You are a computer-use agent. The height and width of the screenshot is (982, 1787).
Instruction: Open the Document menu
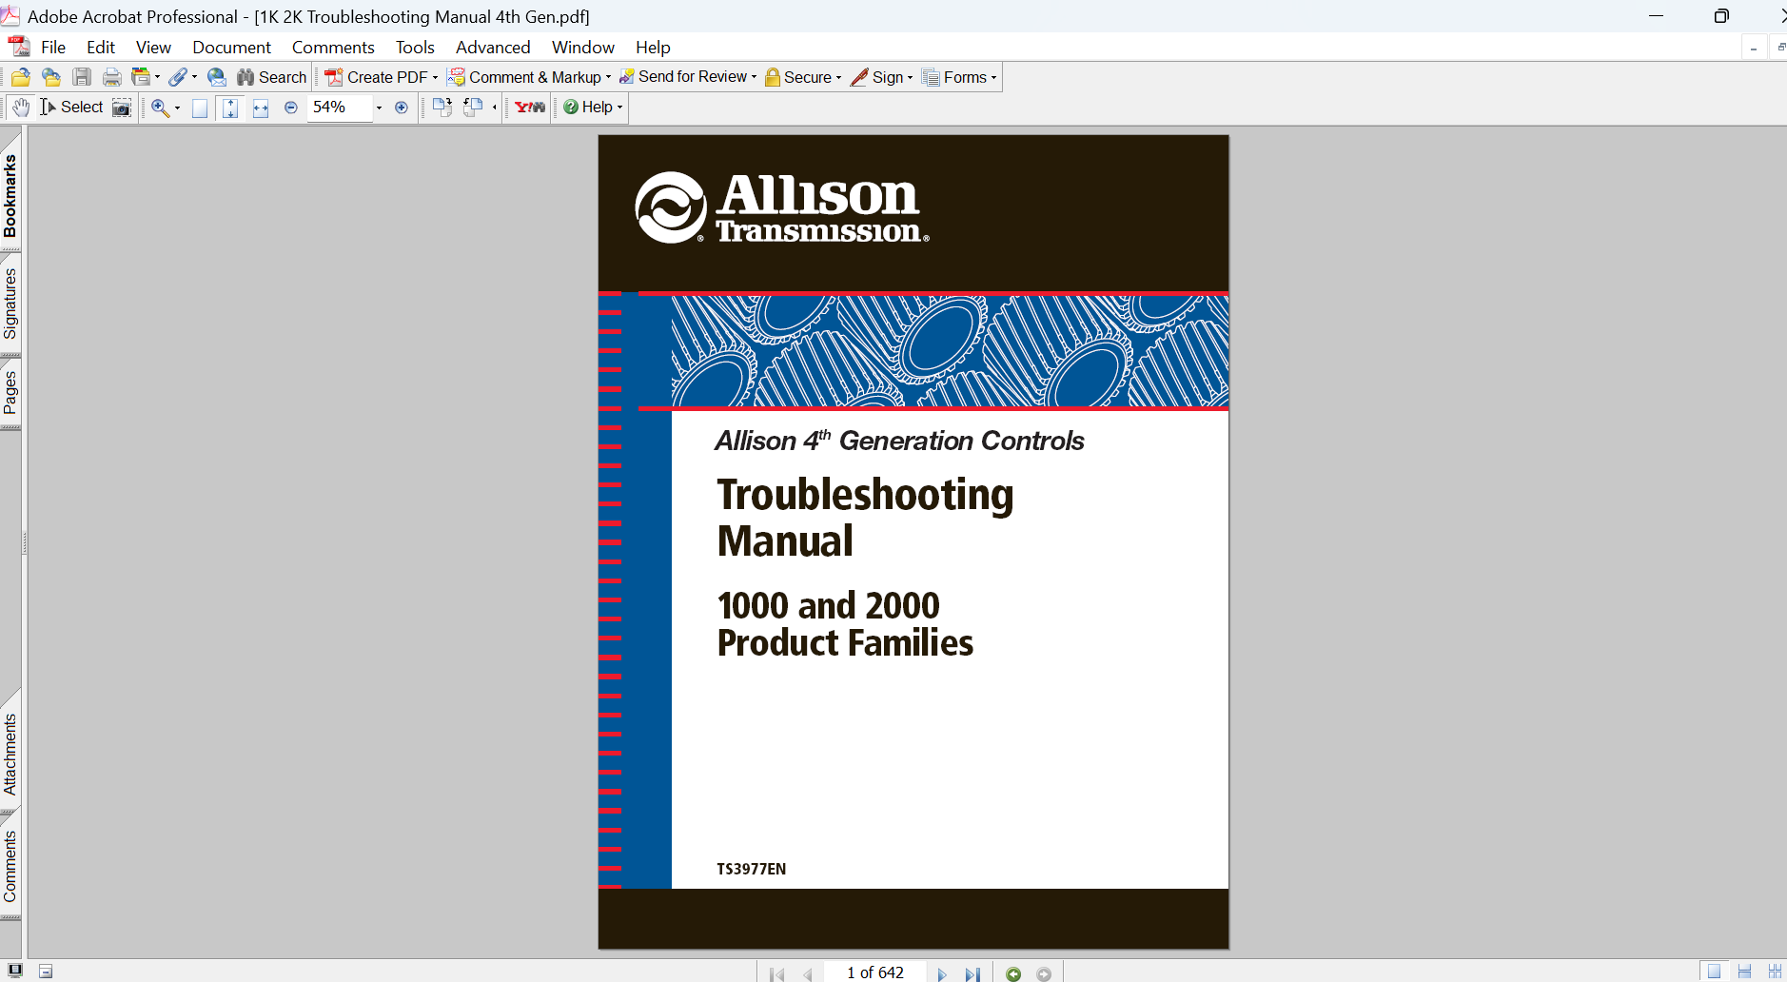coord(231,48)
